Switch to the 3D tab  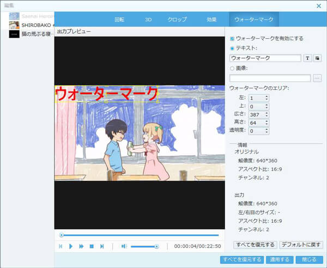point(148,20)
